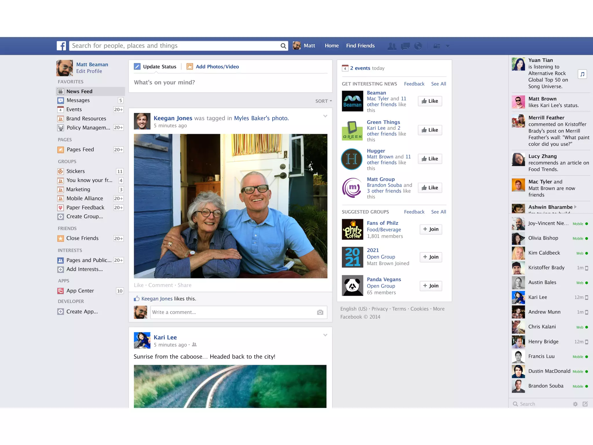Open the SORT dropdown for news feed
This screenshot has height=445, width=593.
[x=323, y=101]
